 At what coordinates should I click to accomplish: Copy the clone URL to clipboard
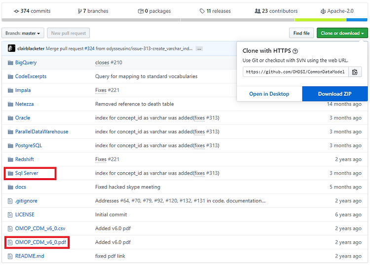click(x=355, y=72)
